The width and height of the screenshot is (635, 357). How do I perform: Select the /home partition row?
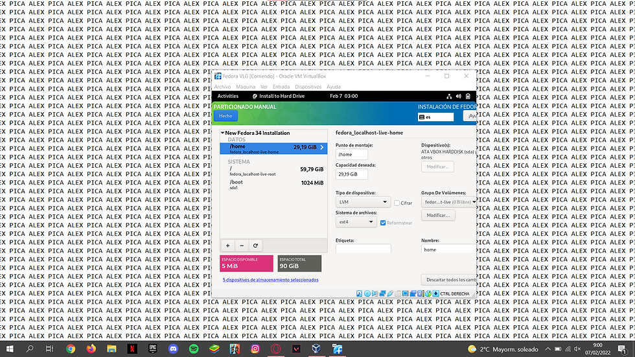273,148
